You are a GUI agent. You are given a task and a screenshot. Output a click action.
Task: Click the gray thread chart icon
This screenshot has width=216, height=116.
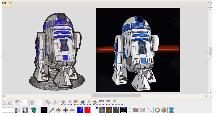tap(142, 110)
